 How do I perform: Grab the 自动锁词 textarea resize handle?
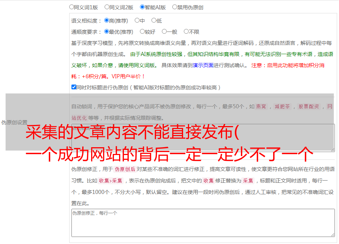(x=333, y=150)
